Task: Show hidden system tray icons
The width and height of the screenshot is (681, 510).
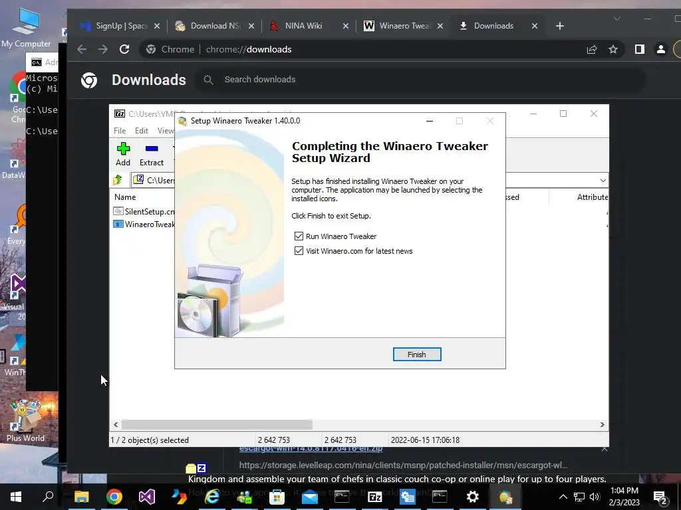Action: pos(563,497)
